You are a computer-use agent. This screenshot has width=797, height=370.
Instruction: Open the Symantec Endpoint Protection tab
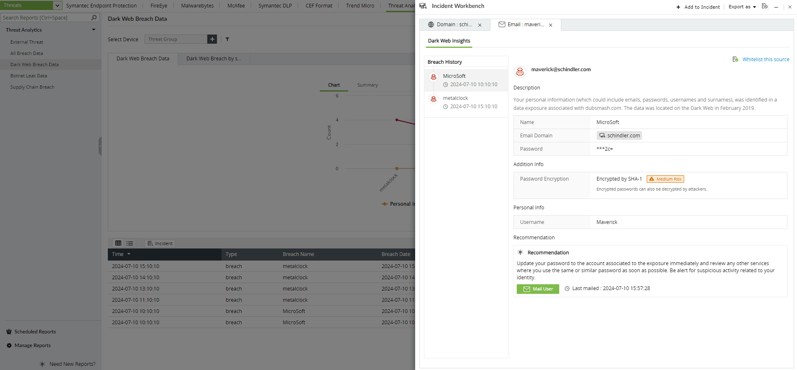point(101,5)
